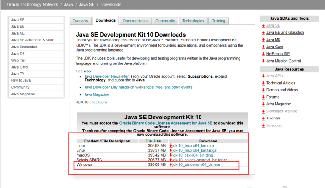Open the Training tab
Screen dimensions: 325x188
click(218, 21)
